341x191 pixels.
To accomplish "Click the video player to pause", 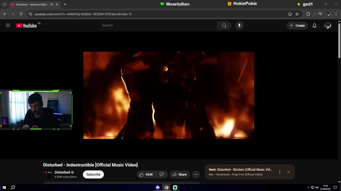I will [169, 95].
